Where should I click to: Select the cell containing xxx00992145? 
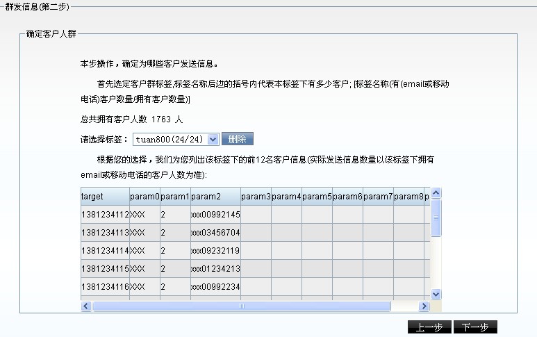215,215
